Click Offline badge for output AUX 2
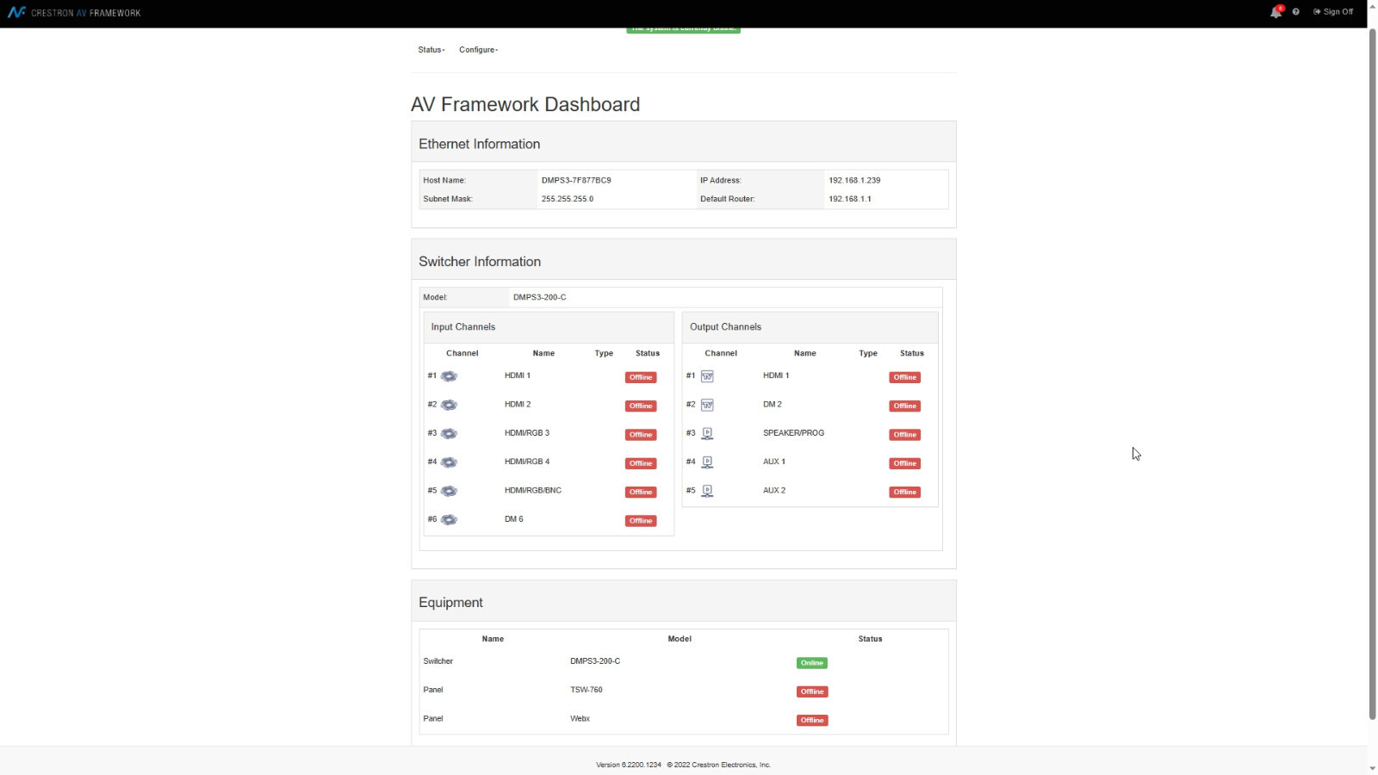1378x775 pixels. coord(905,492)
